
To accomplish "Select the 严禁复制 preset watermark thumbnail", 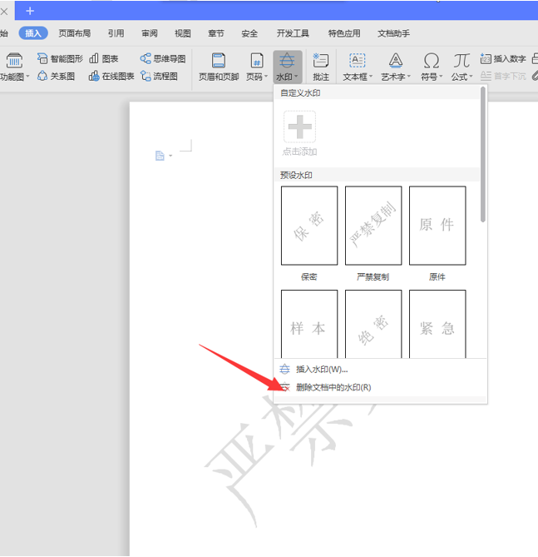I will 373,226.
